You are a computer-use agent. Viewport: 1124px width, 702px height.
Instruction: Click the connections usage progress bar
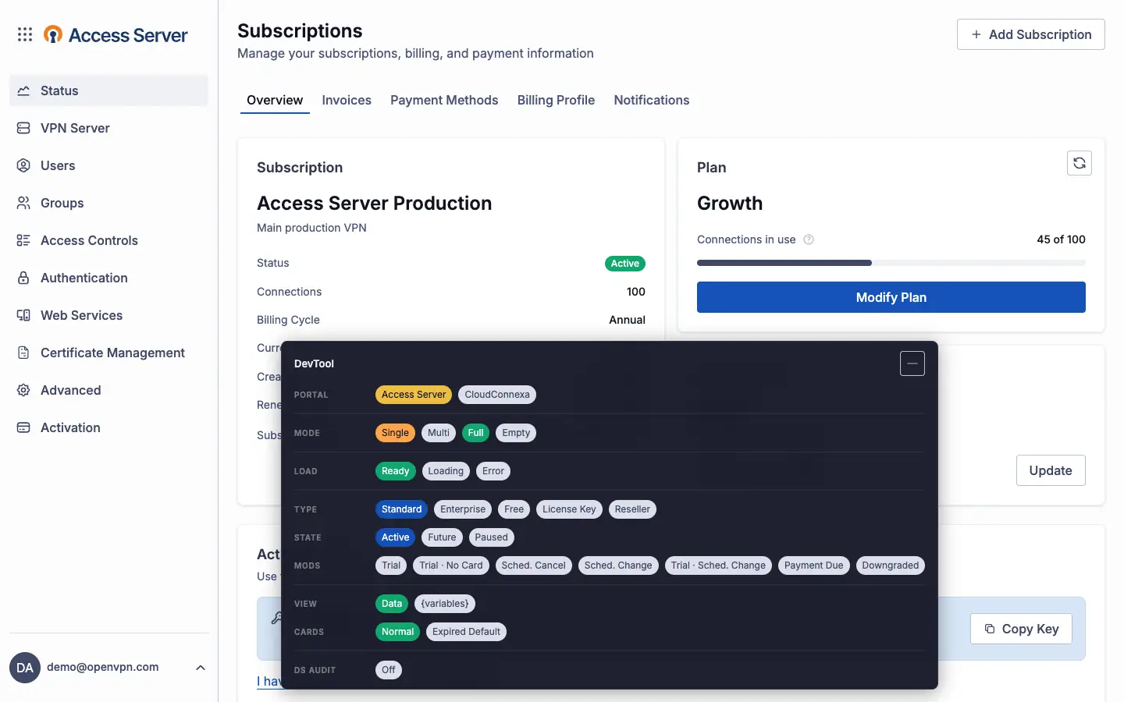pos(891,263)
